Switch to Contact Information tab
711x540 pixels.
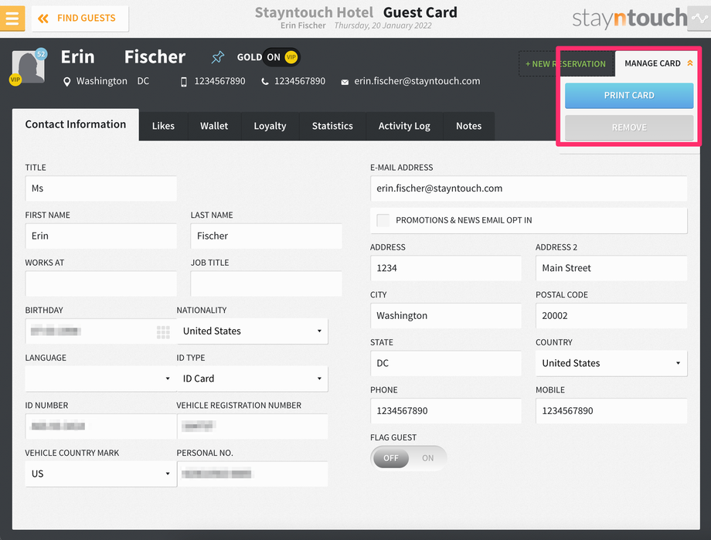(x=75, y=124)
